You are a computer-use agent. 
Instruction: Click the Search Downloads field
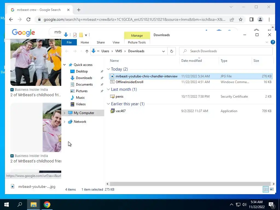(x=226, y=51)
